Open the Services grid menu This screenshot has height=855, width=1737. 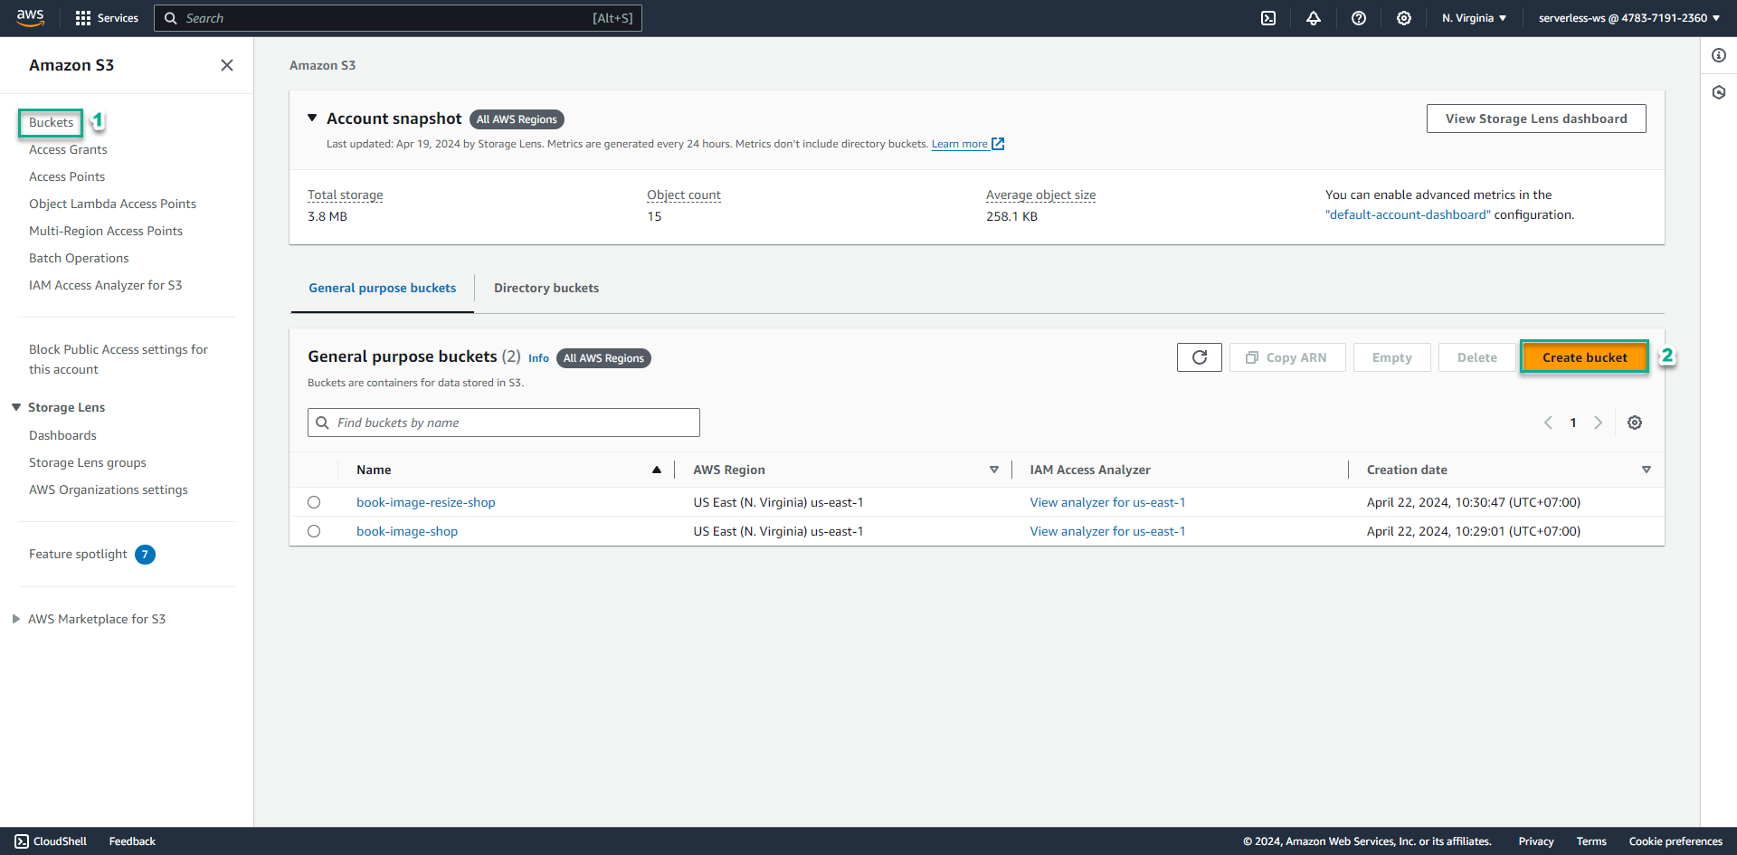(107, 18)
